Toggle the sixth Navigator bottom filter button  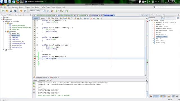pyautogui.click(x=169, y=96)
